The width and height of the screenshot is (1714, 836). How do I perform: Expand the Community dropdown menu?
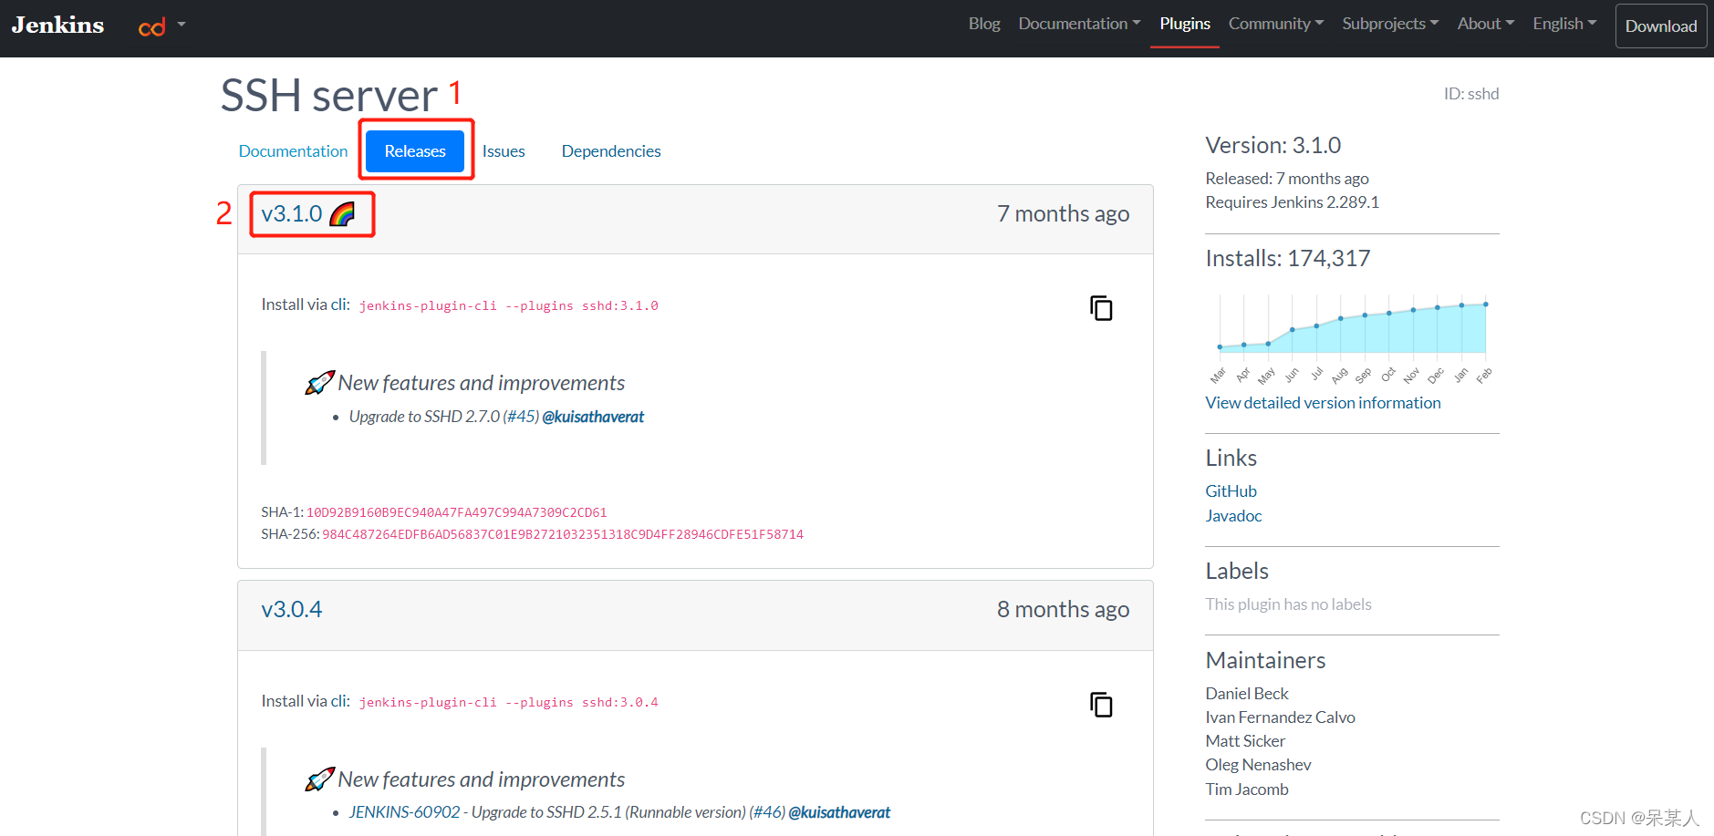pyautogui.click(x=1276, y=24)
